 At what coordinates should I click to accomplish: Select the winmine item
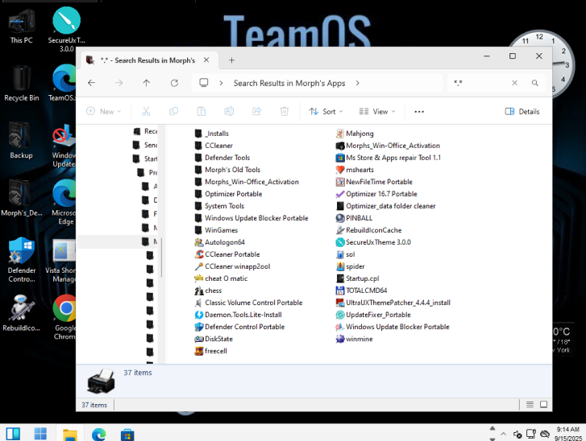click(355, 339)
